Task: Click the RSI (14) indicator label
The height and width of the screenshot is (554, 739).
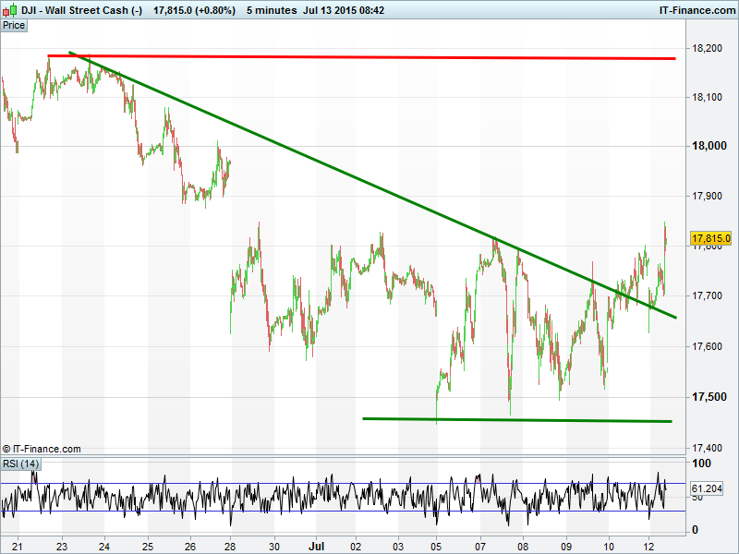Action: (20, 464)
